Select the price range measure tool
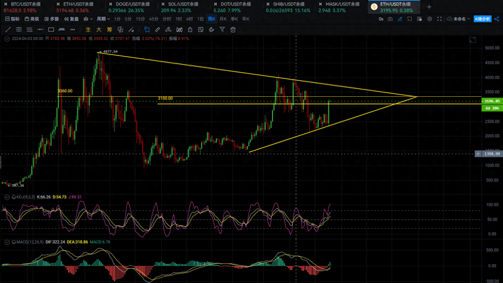This screenshot has height=283, width=503. point(62,30)
